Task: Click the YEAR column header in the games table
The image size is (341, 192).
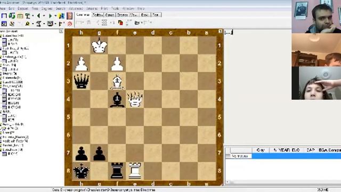Action: point(284,150)
